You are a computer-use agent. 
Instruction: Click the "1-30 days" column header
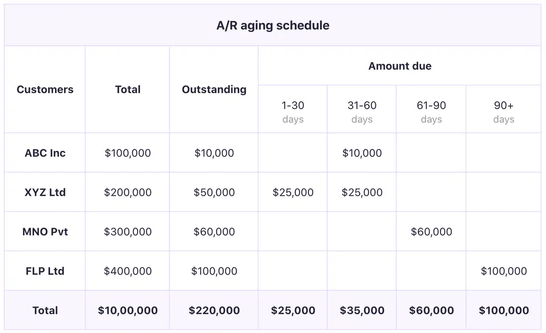[x=293, y=112]
